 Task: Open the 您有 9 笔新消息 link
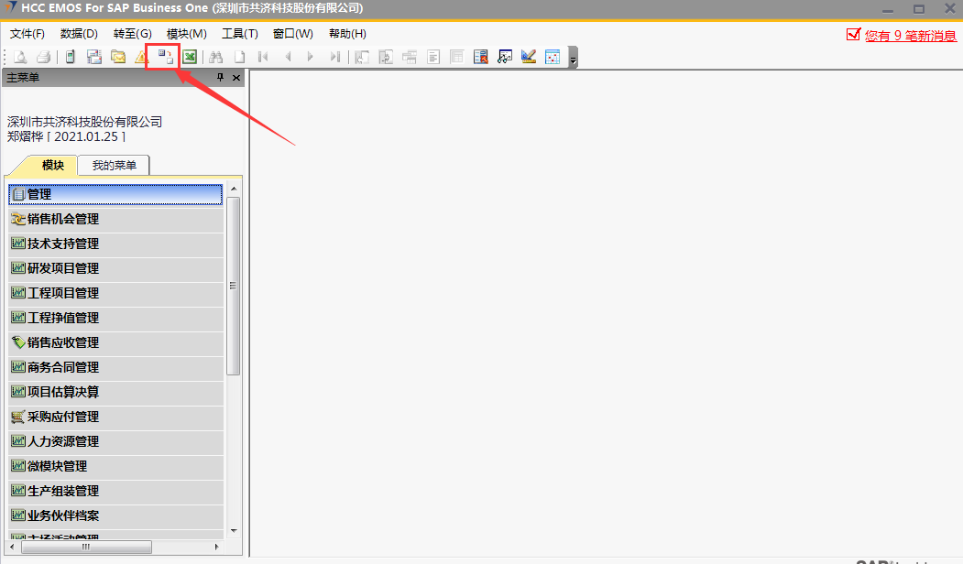pyautogui.click(x=910, y=36)
